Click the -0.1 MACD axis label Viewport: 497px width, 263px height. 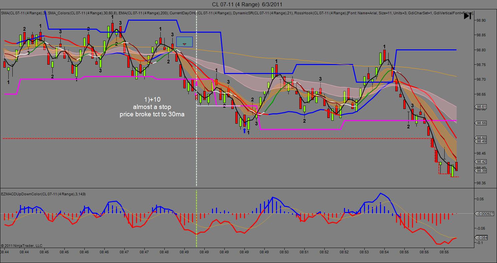click(x=480, y=243)
